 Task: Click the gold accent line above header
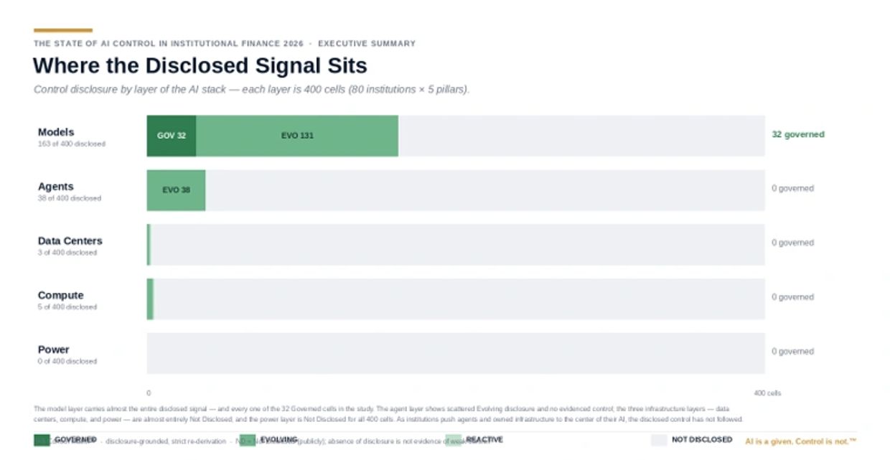coord(63,30)
